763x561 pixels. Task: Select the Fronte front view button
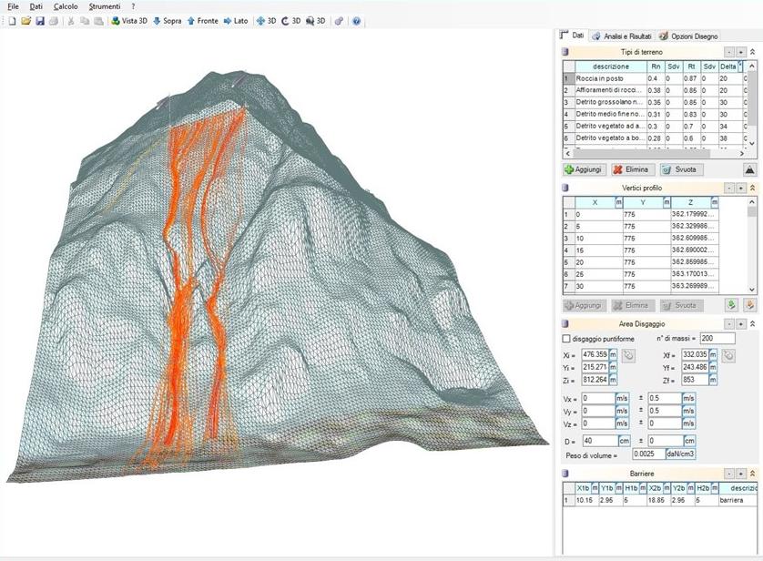(x=202, y=21)
